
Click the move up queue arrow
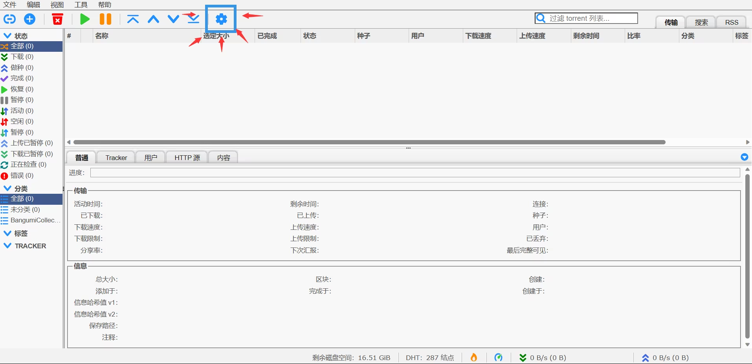pos(153,19)
